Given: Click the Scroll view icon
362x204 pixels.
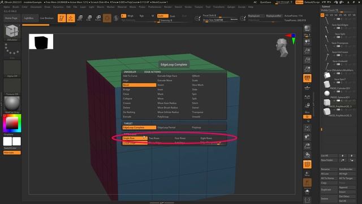Looking at the screenshot, I should click(x=307, y=42).
